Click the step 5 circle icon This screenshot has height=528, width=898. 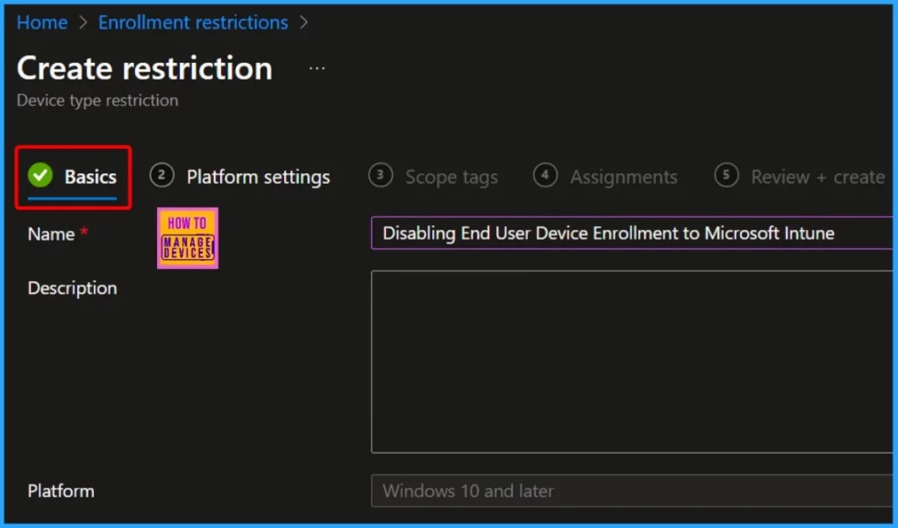pos(726,175)
